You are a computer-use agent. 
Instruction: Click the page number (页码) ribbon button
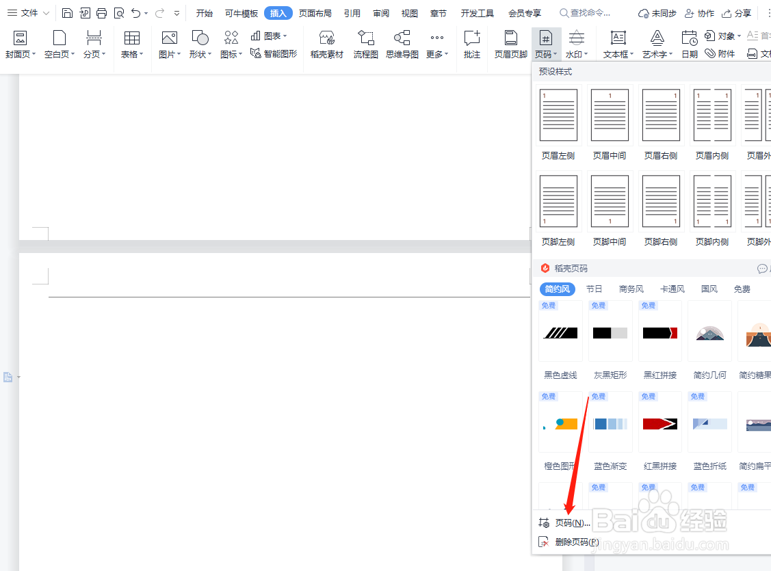click(546, 44)
